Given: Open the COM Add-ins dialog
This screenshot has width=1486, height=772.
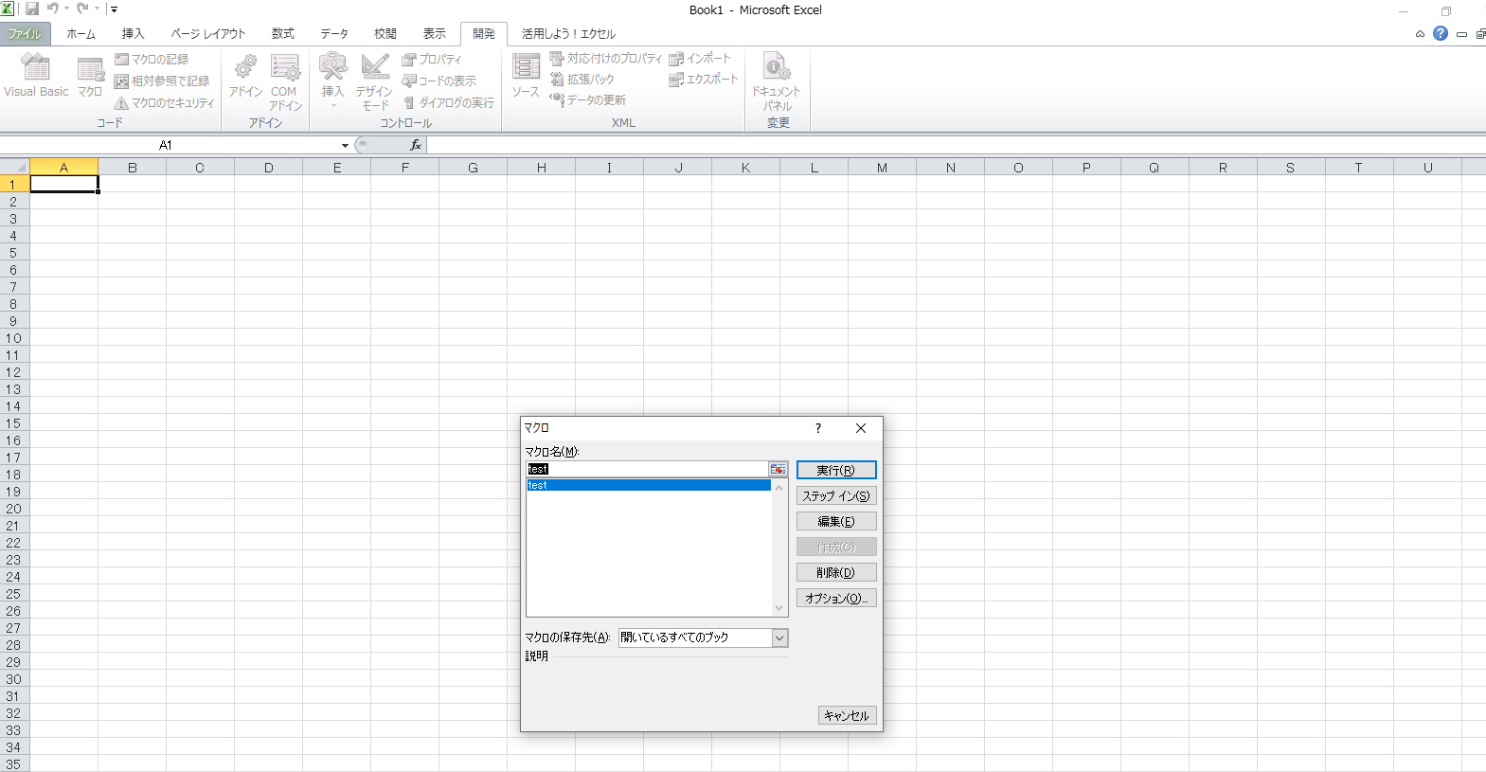Looking at the screenshot, I should pos(285,82).
